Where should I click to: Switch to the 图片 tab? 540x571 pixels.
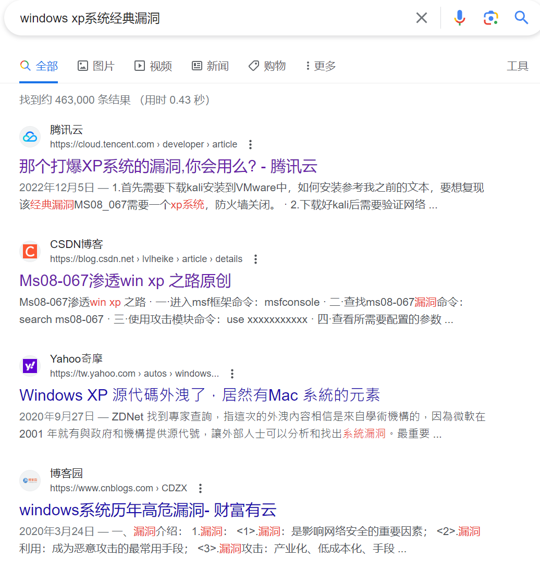[96, 66]
